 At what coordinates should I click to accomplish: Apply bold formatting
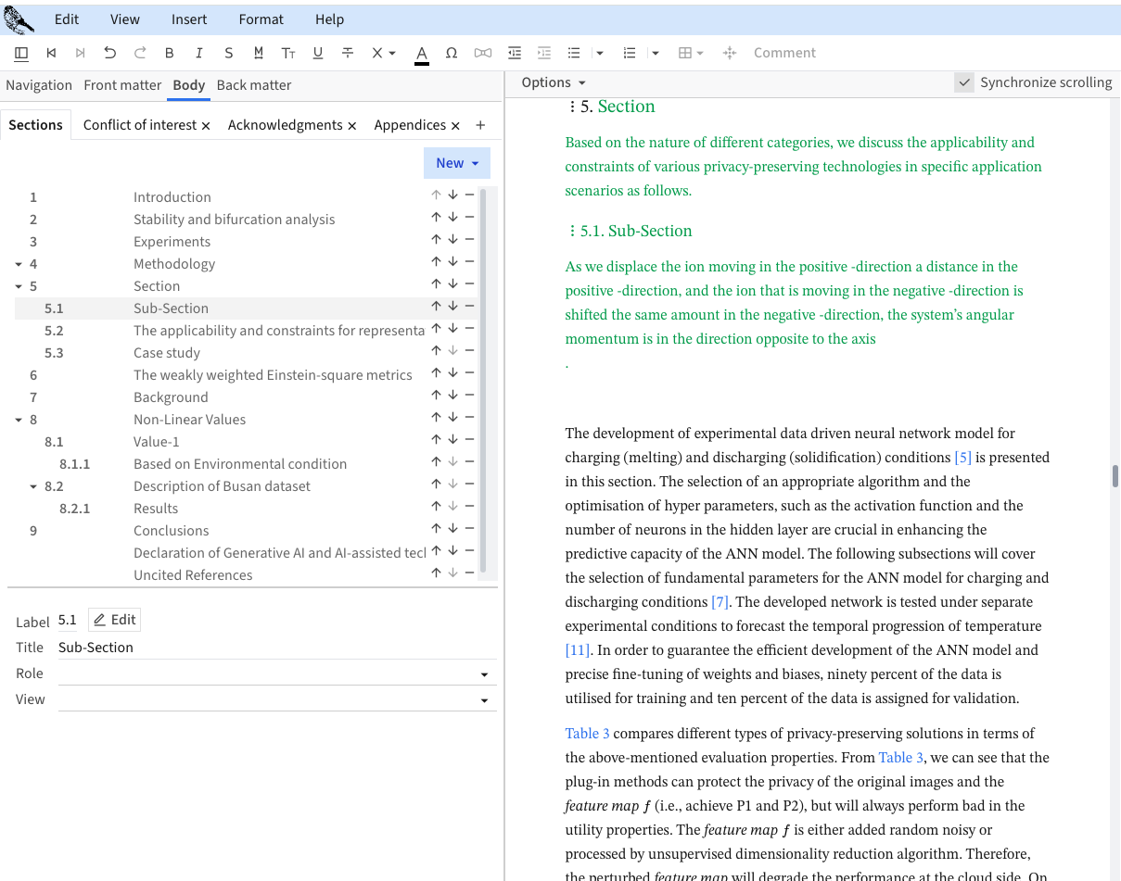(x=170, y=53)
